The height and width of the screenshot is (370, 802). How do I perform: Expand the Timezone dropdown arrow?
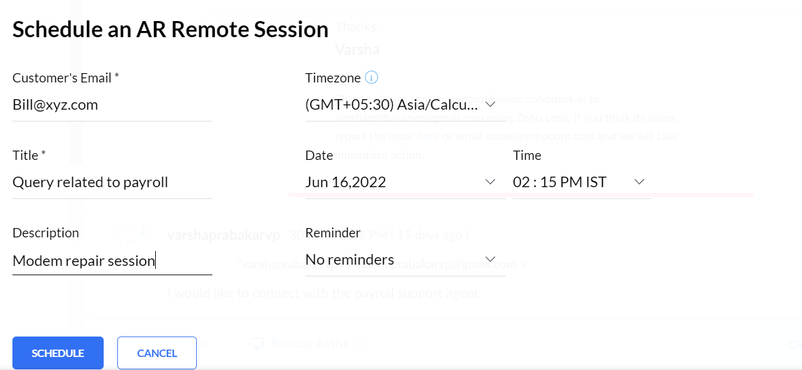(x=490, y=104)
